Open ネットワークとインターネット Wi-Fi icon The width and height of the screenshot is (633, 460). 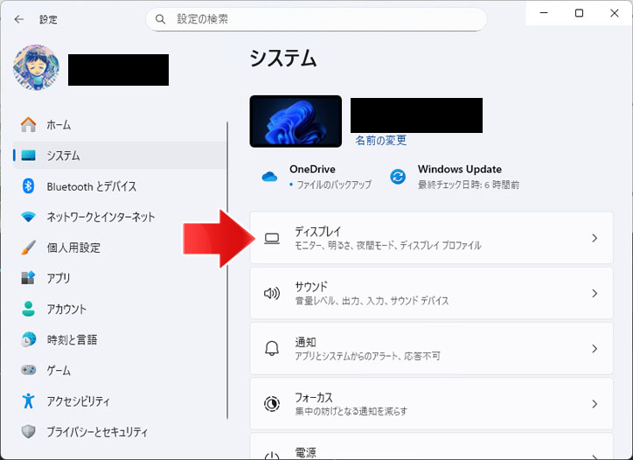[x=29, y=217]
